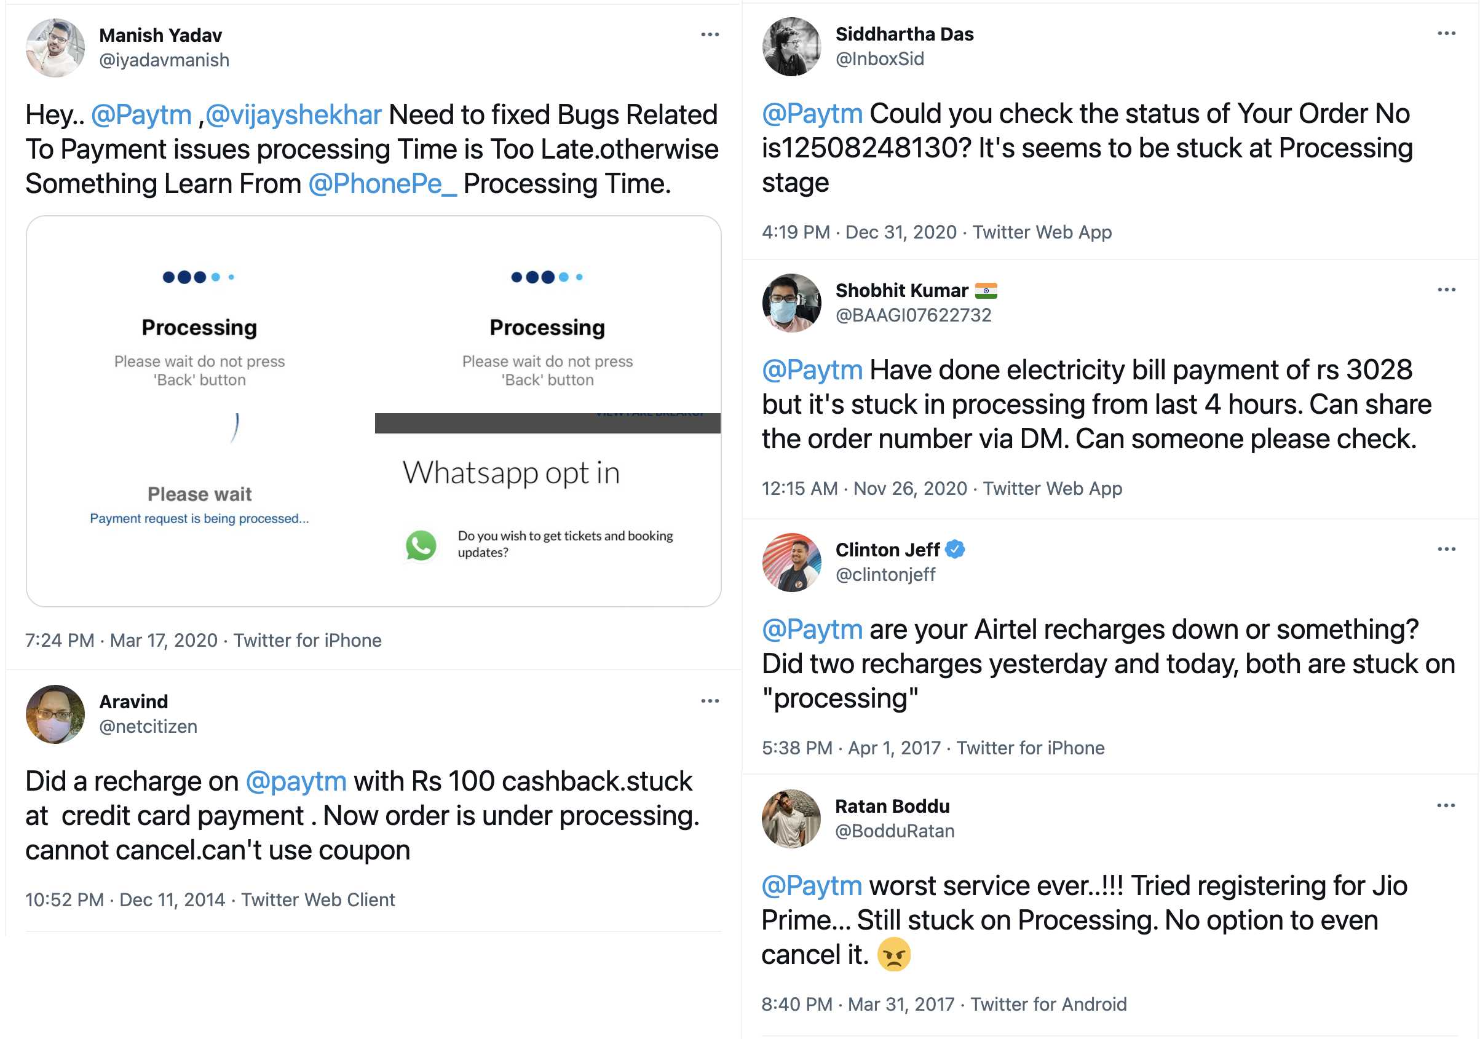Click Shobhit Kumar's display name
The height and width of the screenshot is (1039, 1480).
click(x=902, y=291)
